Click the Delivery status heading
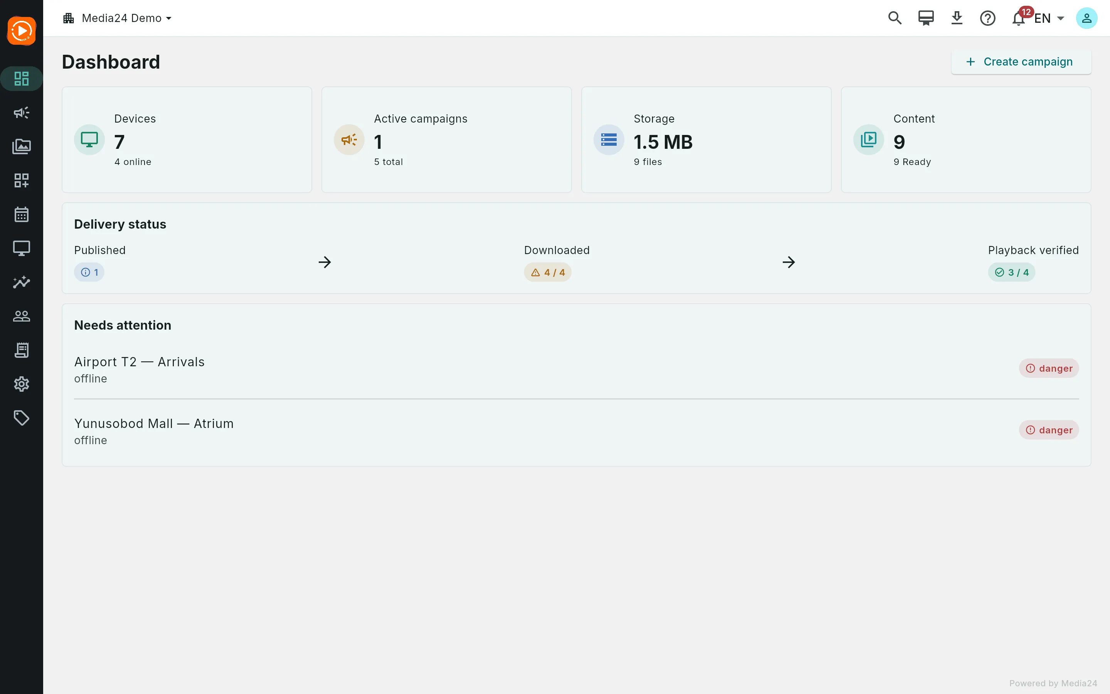 120,224
